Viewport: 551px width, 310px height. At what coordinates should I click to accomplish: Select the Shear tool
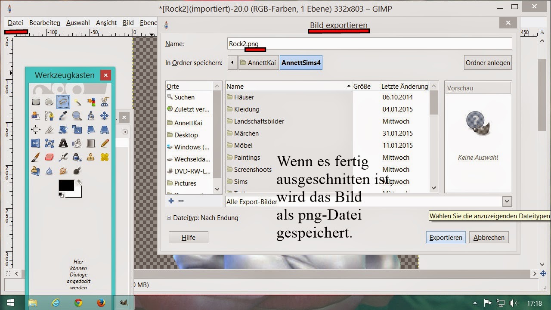pyautogui.click(x=91, y=130)
